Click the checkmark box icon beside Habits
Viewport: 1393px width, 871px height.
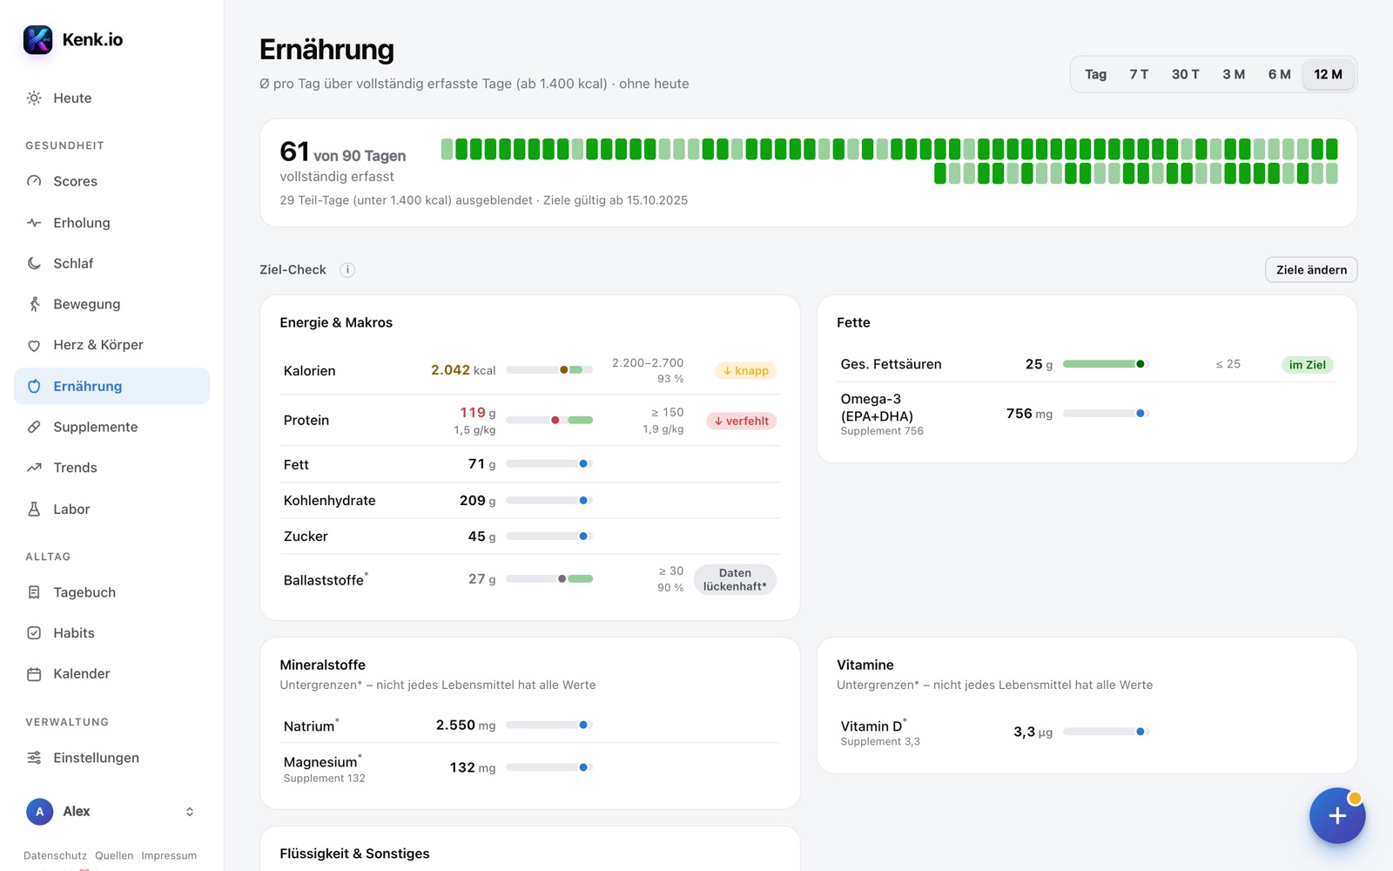(34, 633)
